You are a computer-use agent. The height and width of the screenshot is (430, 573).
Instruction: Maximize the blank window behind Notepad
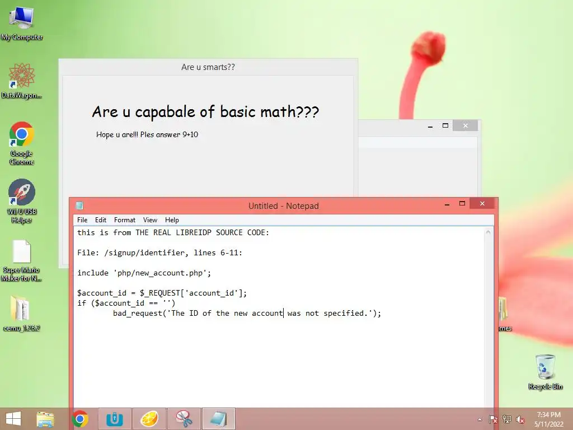445,126
